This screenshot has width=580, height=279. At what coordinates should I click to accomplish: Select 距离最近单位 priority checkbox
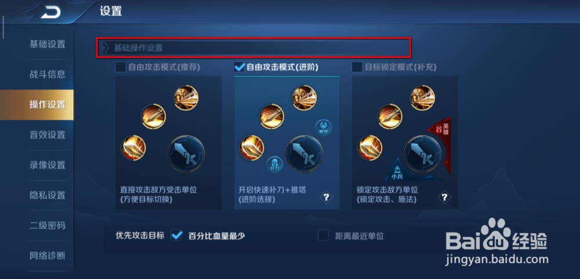point(323,235)
